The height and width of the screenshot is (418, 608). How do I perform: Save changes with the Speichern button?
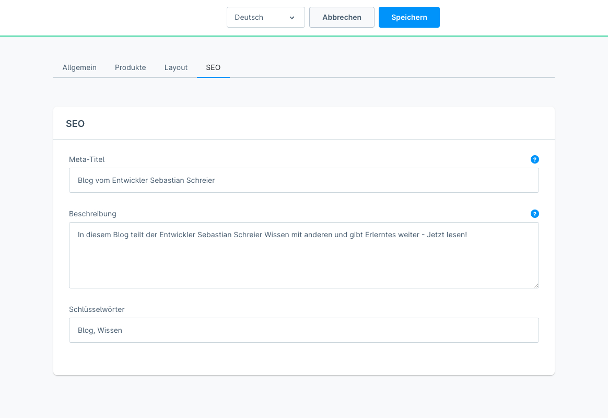(x=409, y=17)
